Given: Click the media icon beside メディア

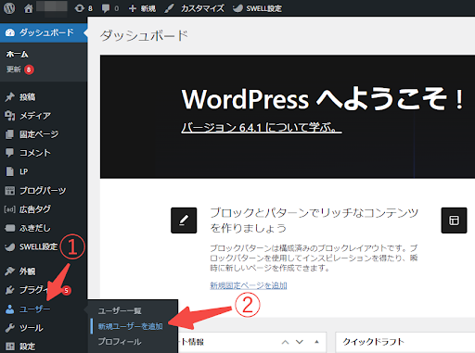Looking at the screenshot, I should 10,116.
